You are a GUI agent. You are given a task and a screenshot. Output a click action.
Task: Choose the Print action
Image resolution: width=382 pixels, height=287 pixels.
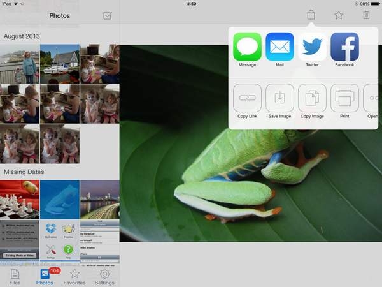point(344,98)
